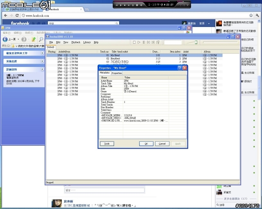Select the Default playlist tab
This screenshot has width=262, height=209.
click(x=51, y=47)
